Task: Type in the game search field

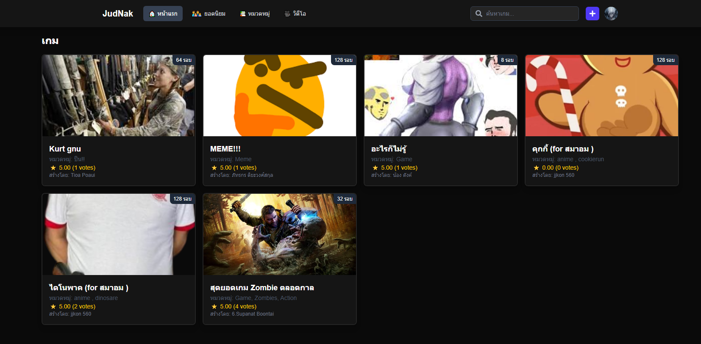Action: pos(530,14)
